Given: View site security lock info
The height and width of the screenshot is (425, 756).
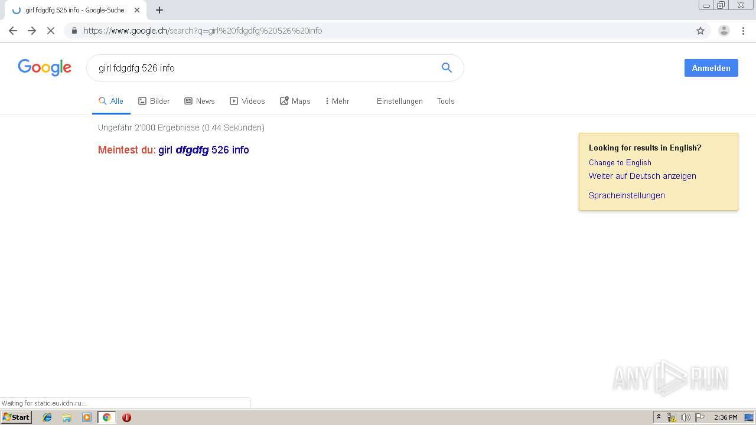Looking at the screenshot, I should (x=74, y=31).
